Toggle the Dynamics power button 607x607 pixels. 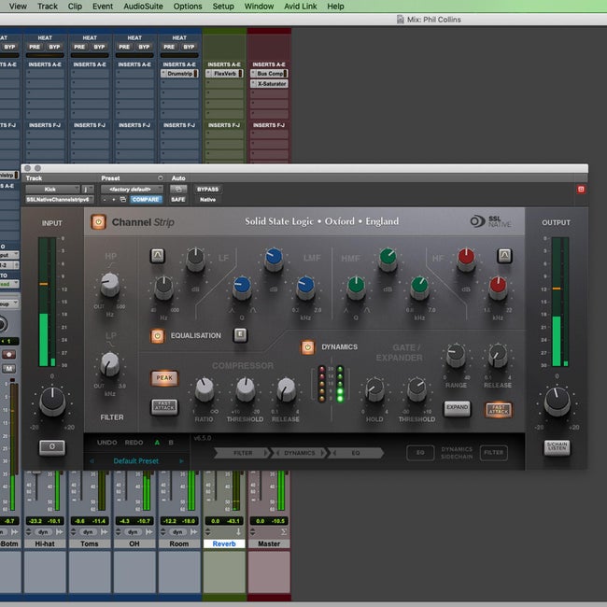tap(308, 347)
